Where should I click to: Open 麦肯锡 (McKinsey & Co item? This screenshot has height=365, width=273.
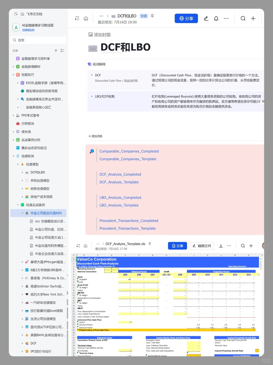(x=48, y=278)
